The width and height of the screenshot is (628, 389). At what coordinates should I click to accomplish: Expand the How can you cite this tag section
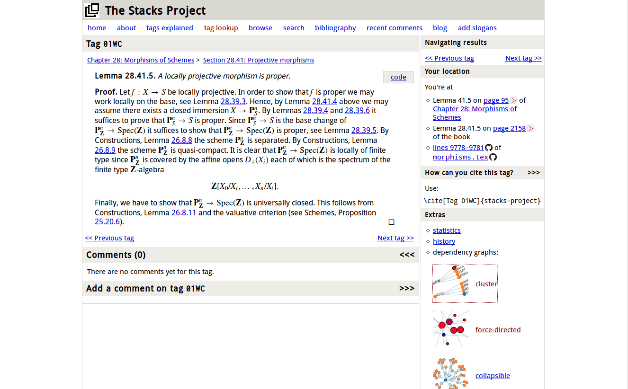(533, 173)
